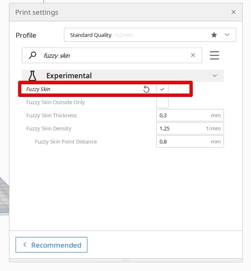Click the Print settings title
The height and width of the screenshot is (271, 251).
point(37,12)
